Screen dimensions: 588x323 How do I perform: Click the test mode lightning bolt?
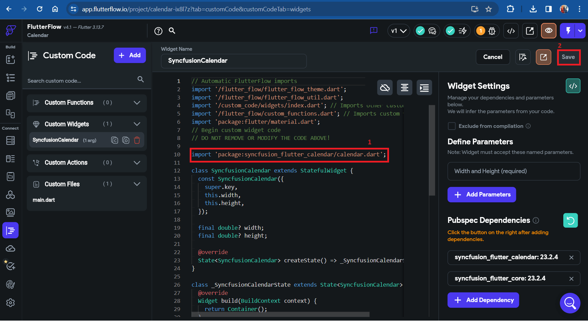coord(568,31)
